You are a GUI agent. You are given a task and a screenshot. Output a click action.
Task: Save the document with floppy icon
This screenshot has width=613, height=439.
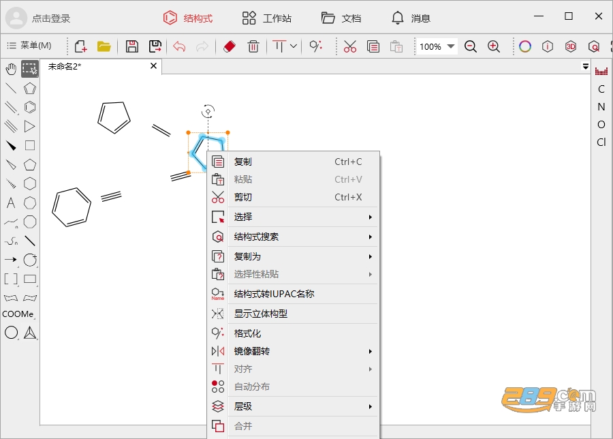(x=131, y=46)
